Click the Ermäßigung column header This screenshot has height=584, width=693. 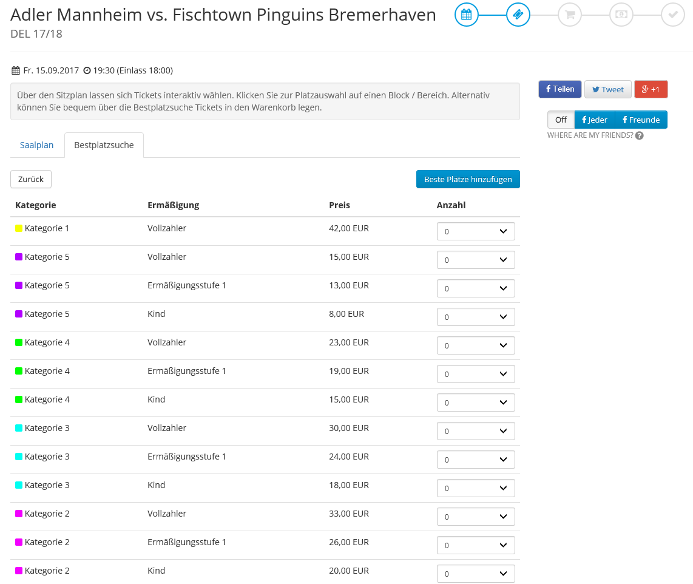click(x=174, y=205)
